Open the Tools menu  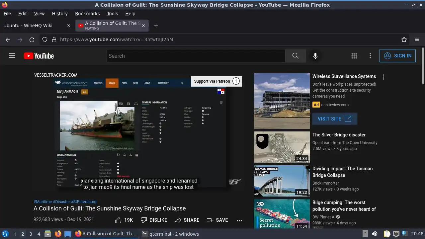(x=112, y=14)
